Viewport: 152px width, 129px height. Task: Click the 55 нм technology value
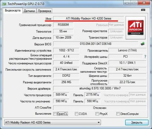(x=63, y=31)
